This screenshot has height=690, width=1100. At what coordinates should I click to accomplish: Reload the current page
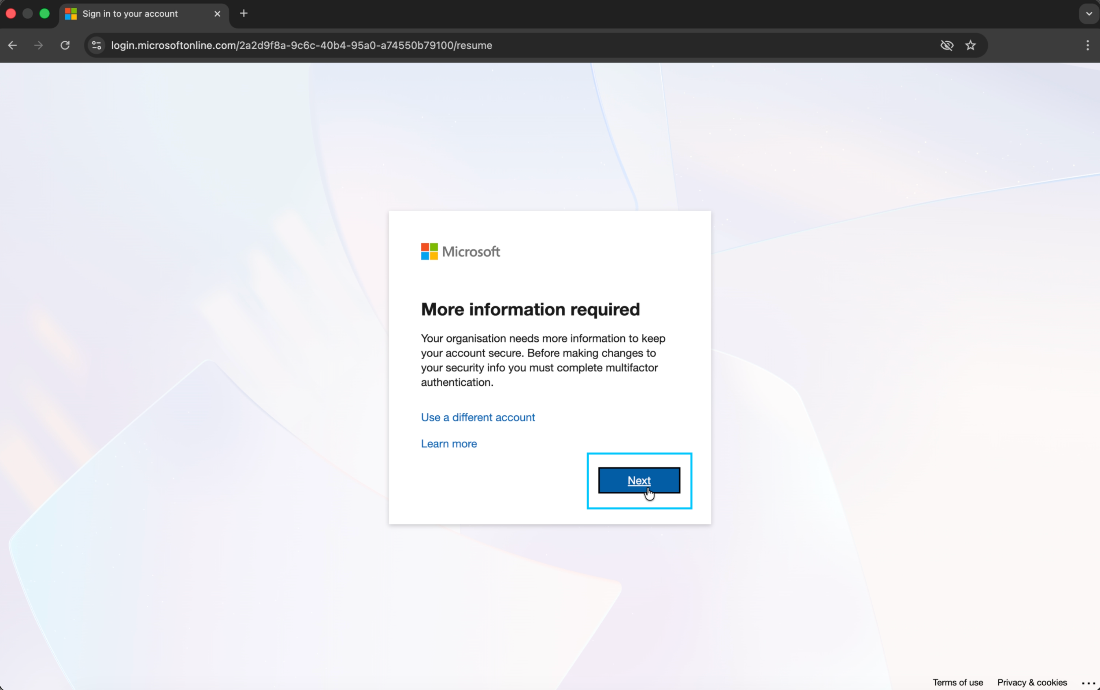coord(65,45)
